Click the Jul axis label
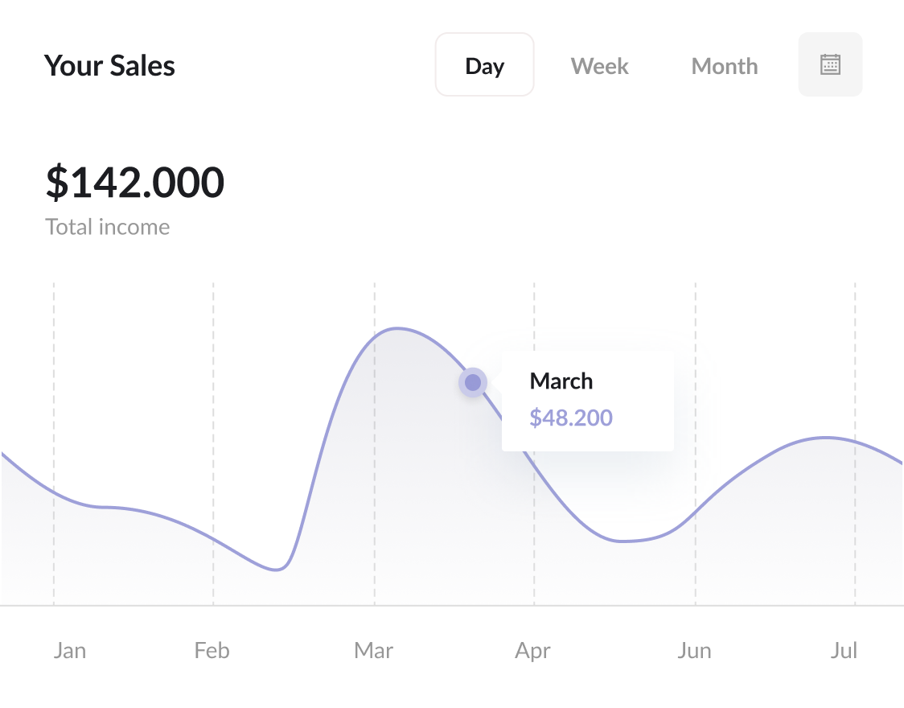 [x=844, y=650]
